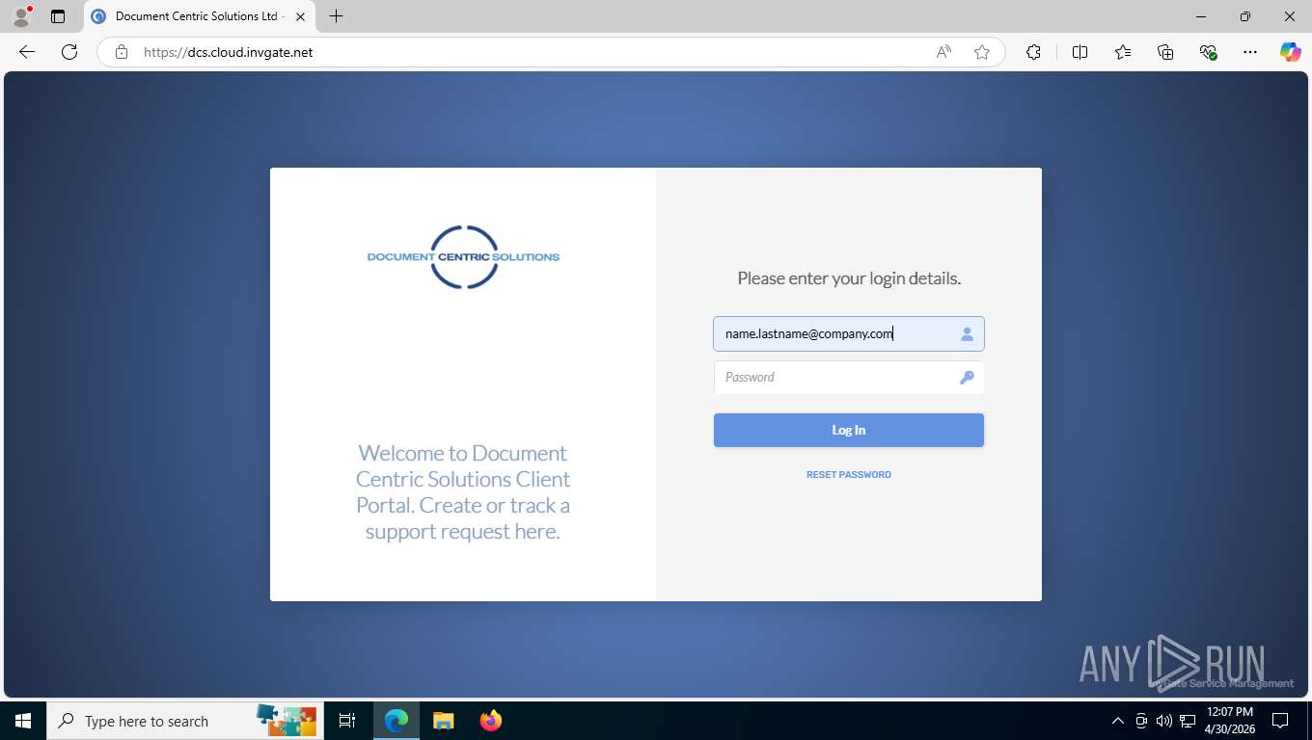This screenshot has height=740, width=1312.
Task: Open the browser profile icon
Action: (x=21, y=16)
